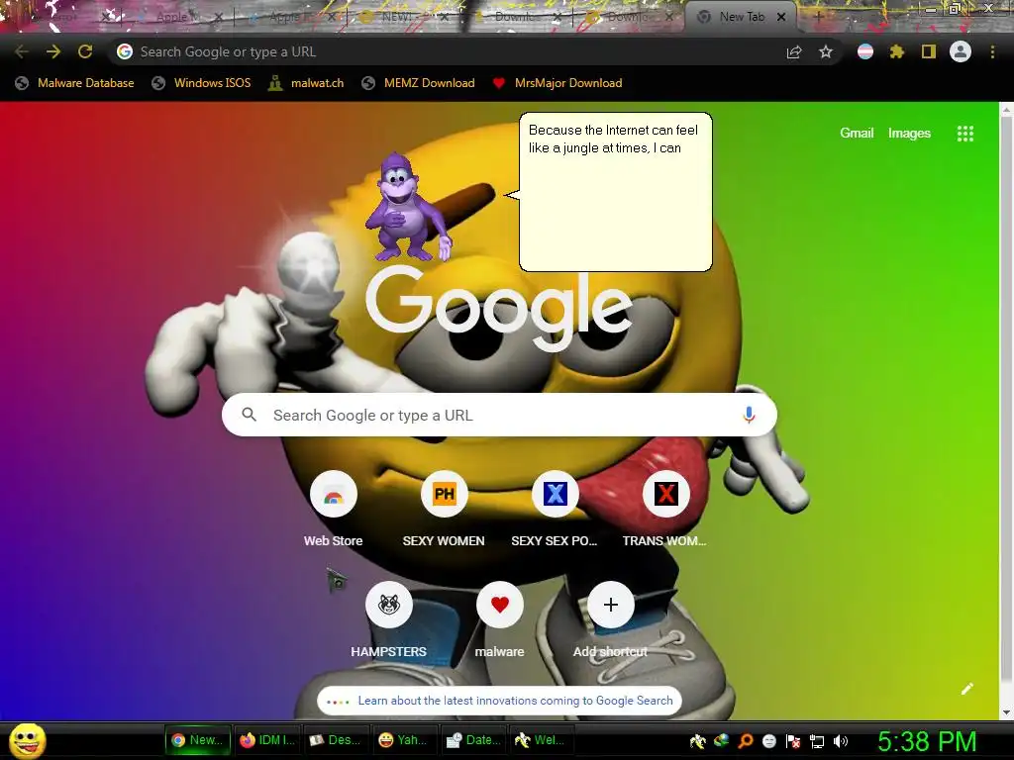Viewport: 1014px width, 760px height.
Task: Open Chrome's three-dot menu
Action: click(992, 51)
